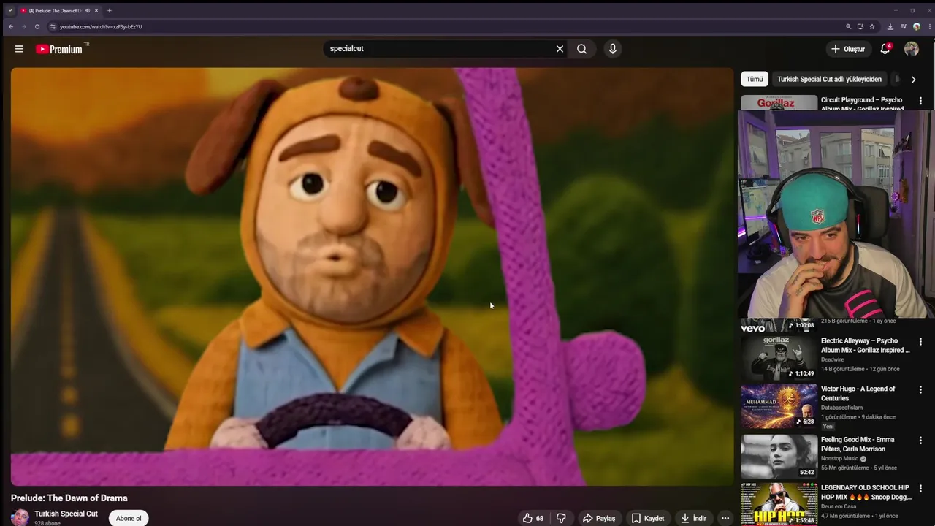Reload the page
935x526 pixels.
[x=37, y=26]
